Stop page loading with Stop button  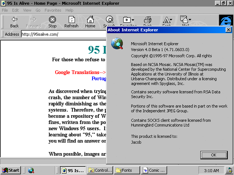[52, 22]
